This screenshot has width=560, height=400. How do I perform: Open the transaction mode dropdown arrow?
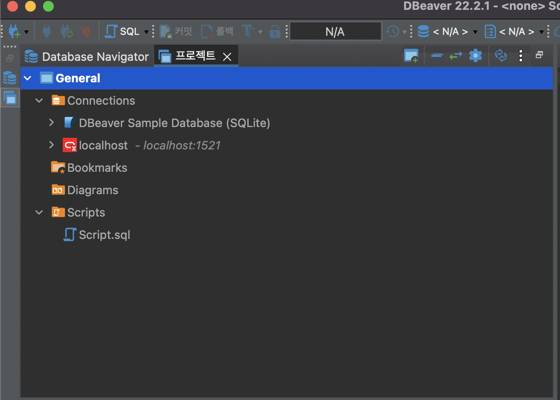pyautogui.click(x=260, y=32)
